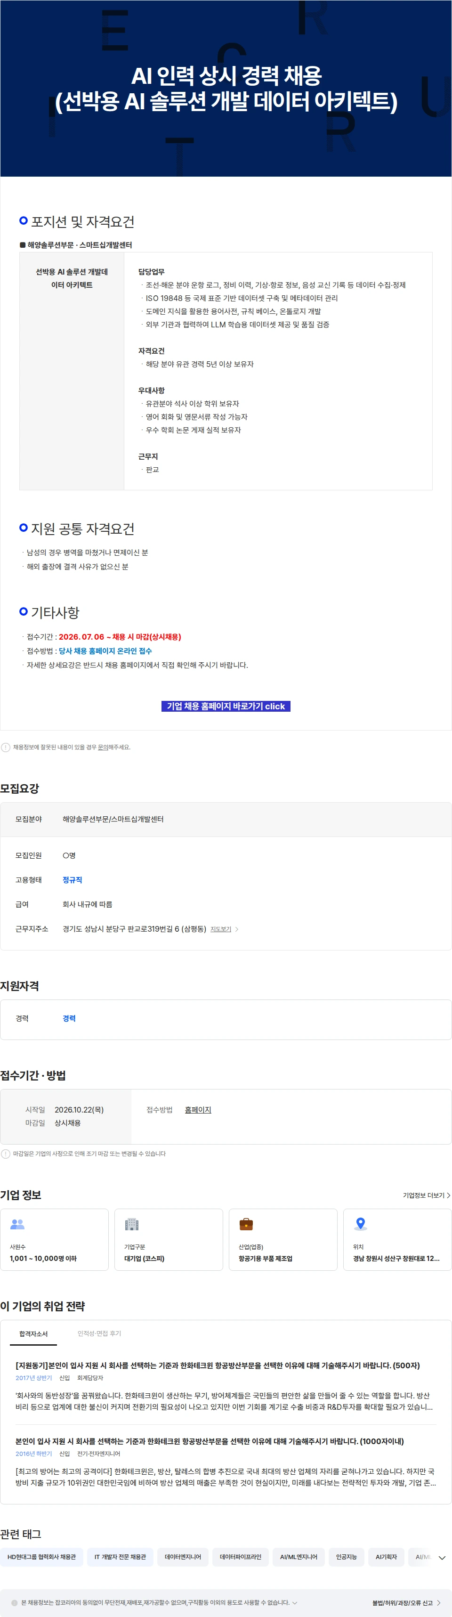Click the IT 개발자 전문 채용관 tag
452x1617 pixels.
[120, 1557]
